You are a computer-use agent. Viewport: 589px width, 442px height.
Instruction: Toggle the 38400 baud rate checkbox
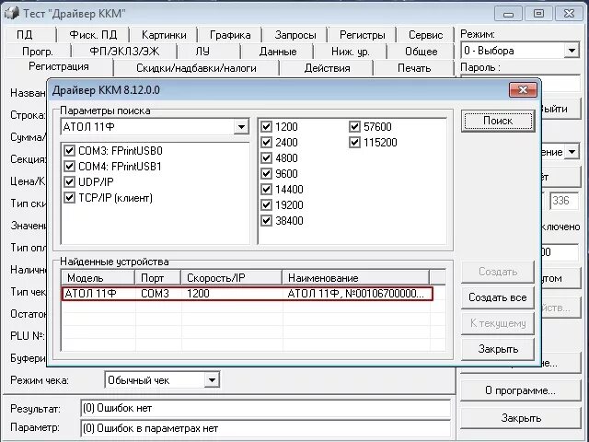(266, 221)
